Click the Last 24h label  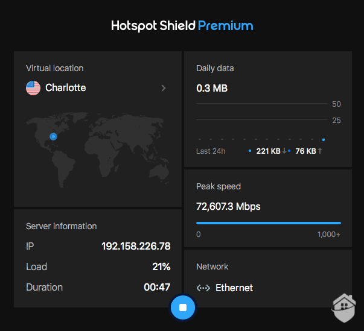[211, 151]
